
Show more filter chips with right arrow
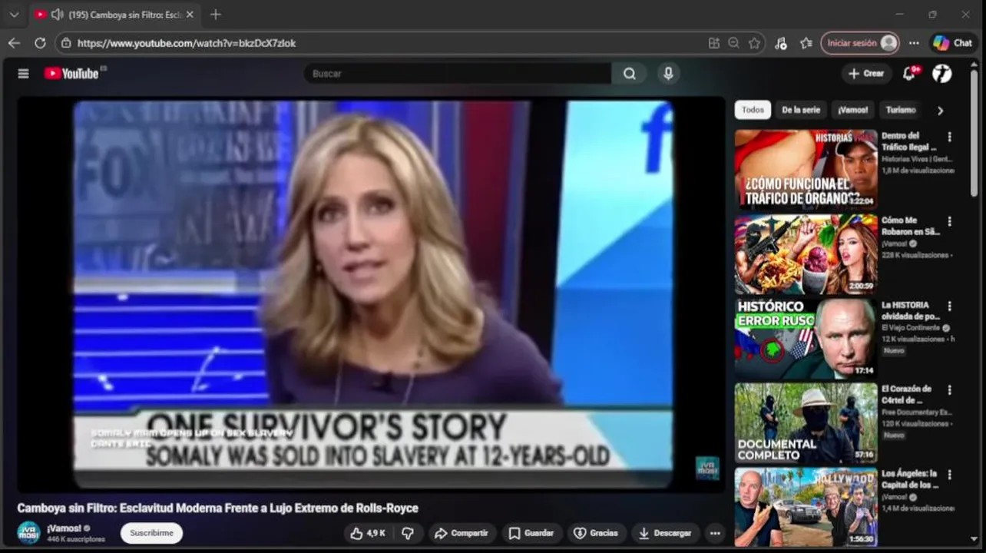click(x=940, y=111)
